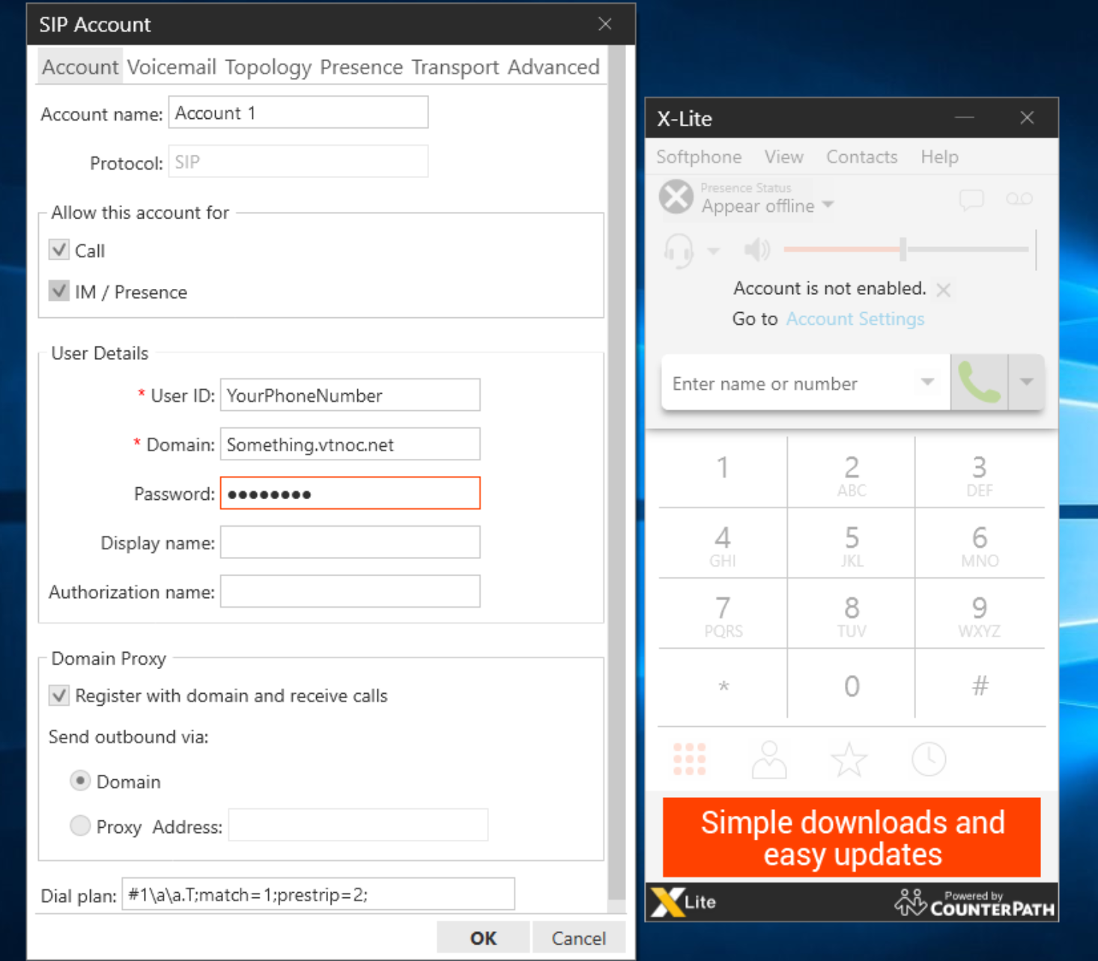Dial digit 4 GHI on keypad

pyautogui.click(x=723, y=543)
